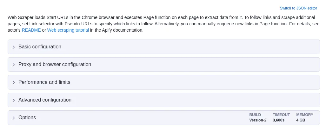Open the actor's README link
The height and width of the screenshot is (130, 326).
[x=31, y=30]
